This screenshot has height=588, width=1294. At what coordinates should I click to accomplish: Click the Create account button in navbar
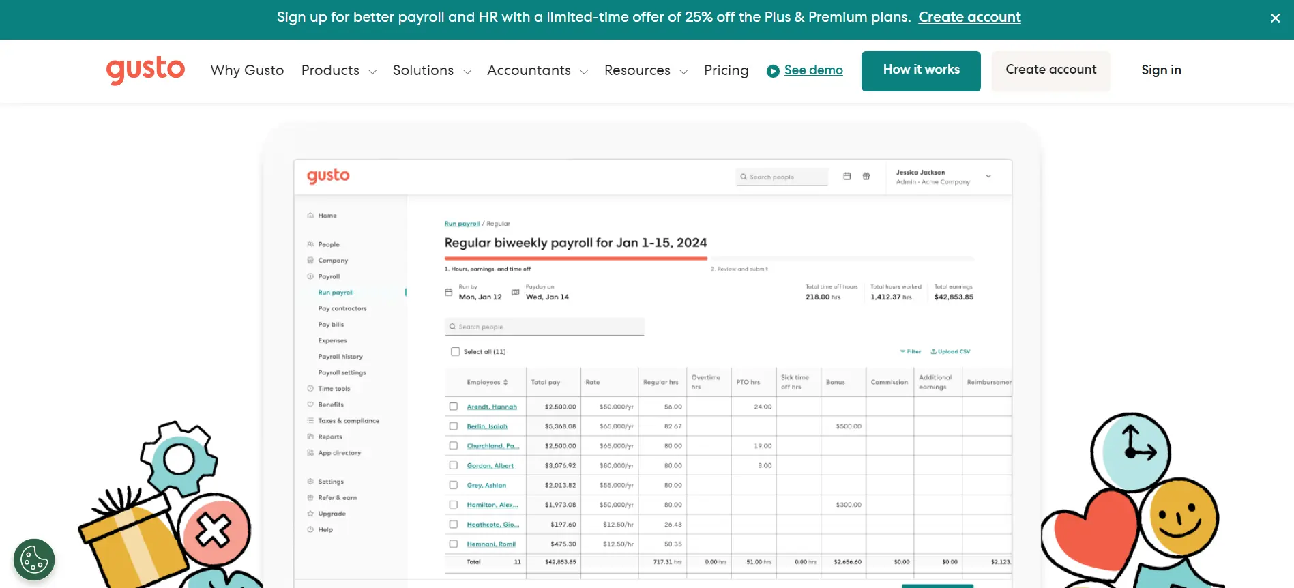coord(1051,71)
